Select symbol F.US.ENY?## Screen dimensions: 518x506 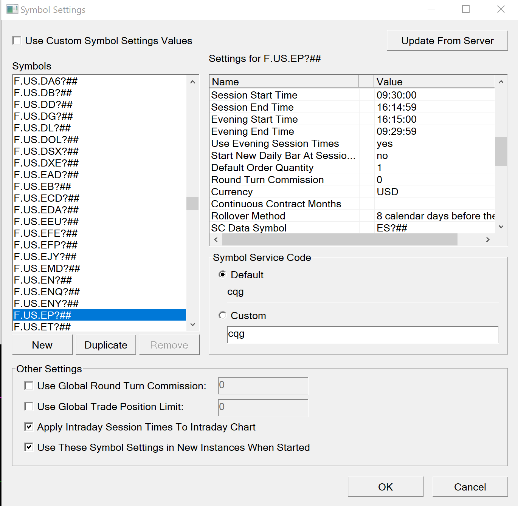(x=99, y=304)
